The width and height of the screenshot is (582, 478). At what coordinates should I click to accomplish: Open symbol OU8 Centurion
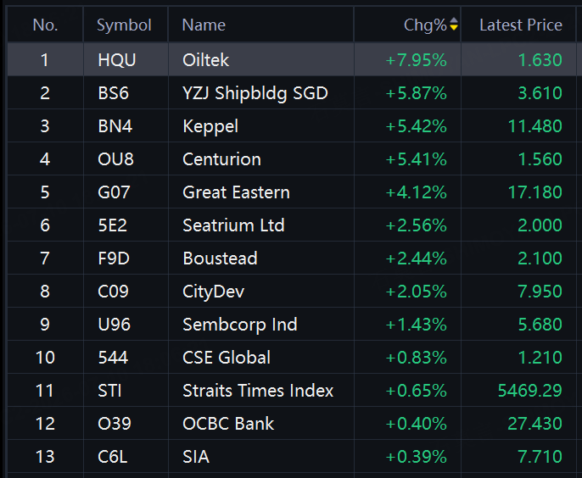coord(292,158)
